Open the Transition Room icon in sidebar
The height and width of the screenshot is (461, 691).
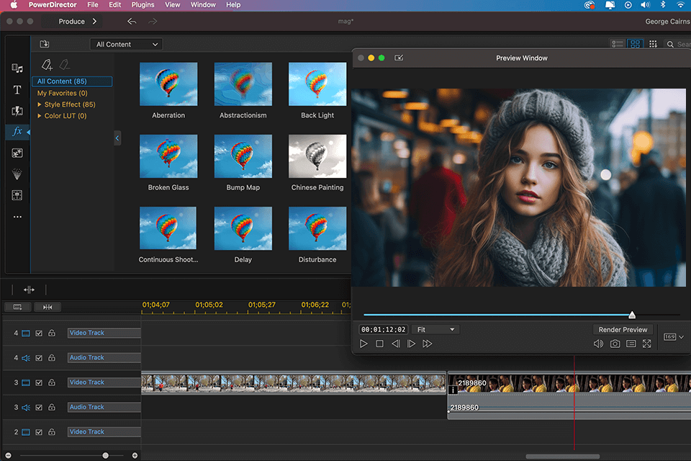17,111
